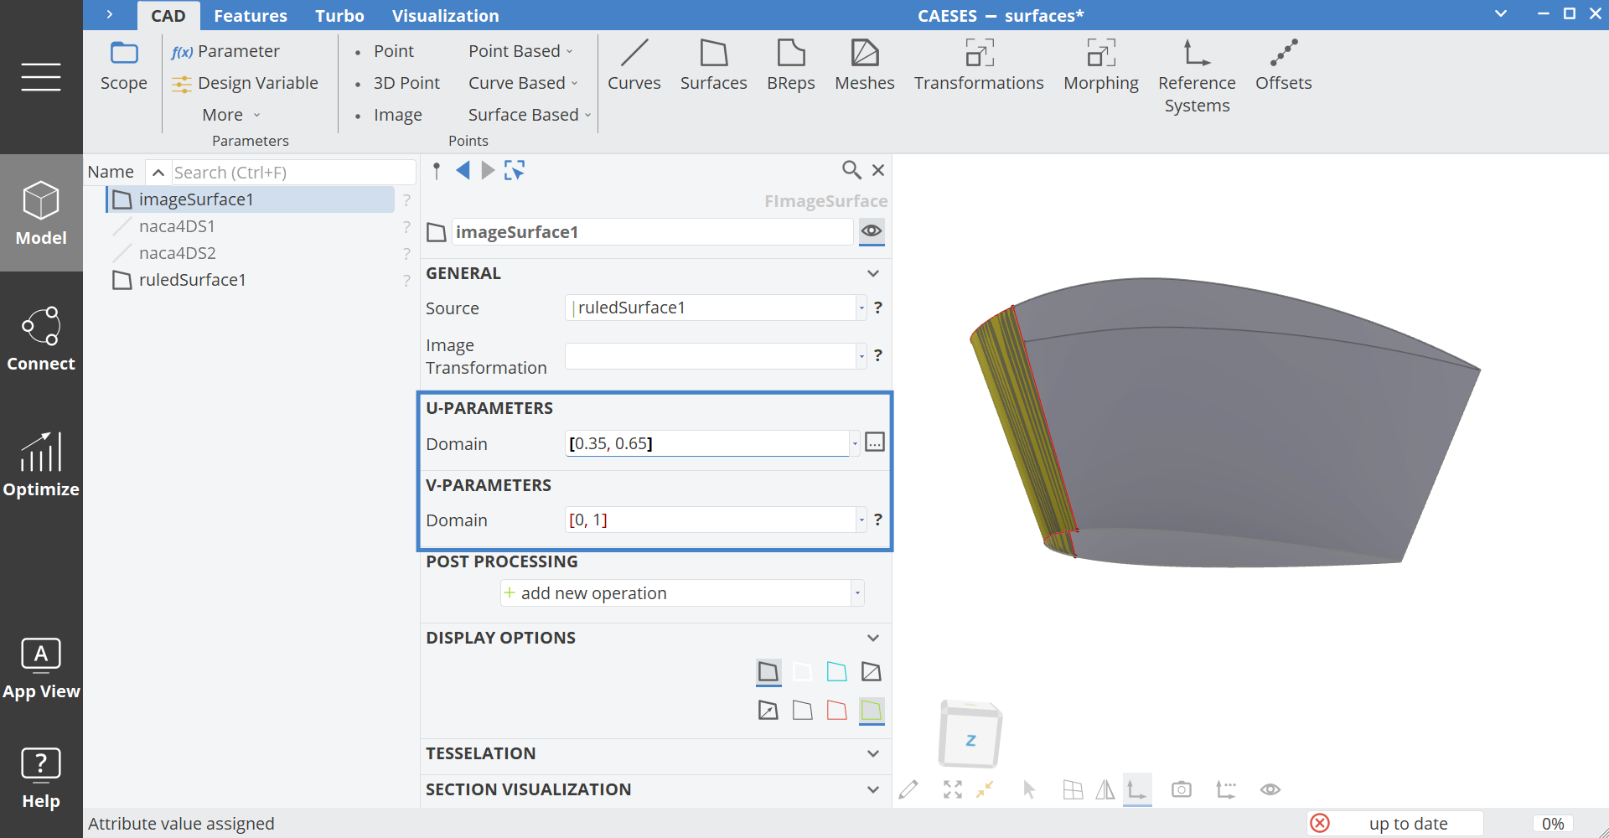The image size is (1609, 838).
Task: Open the Help panel in the sidebar
Action: click(40, 778)
